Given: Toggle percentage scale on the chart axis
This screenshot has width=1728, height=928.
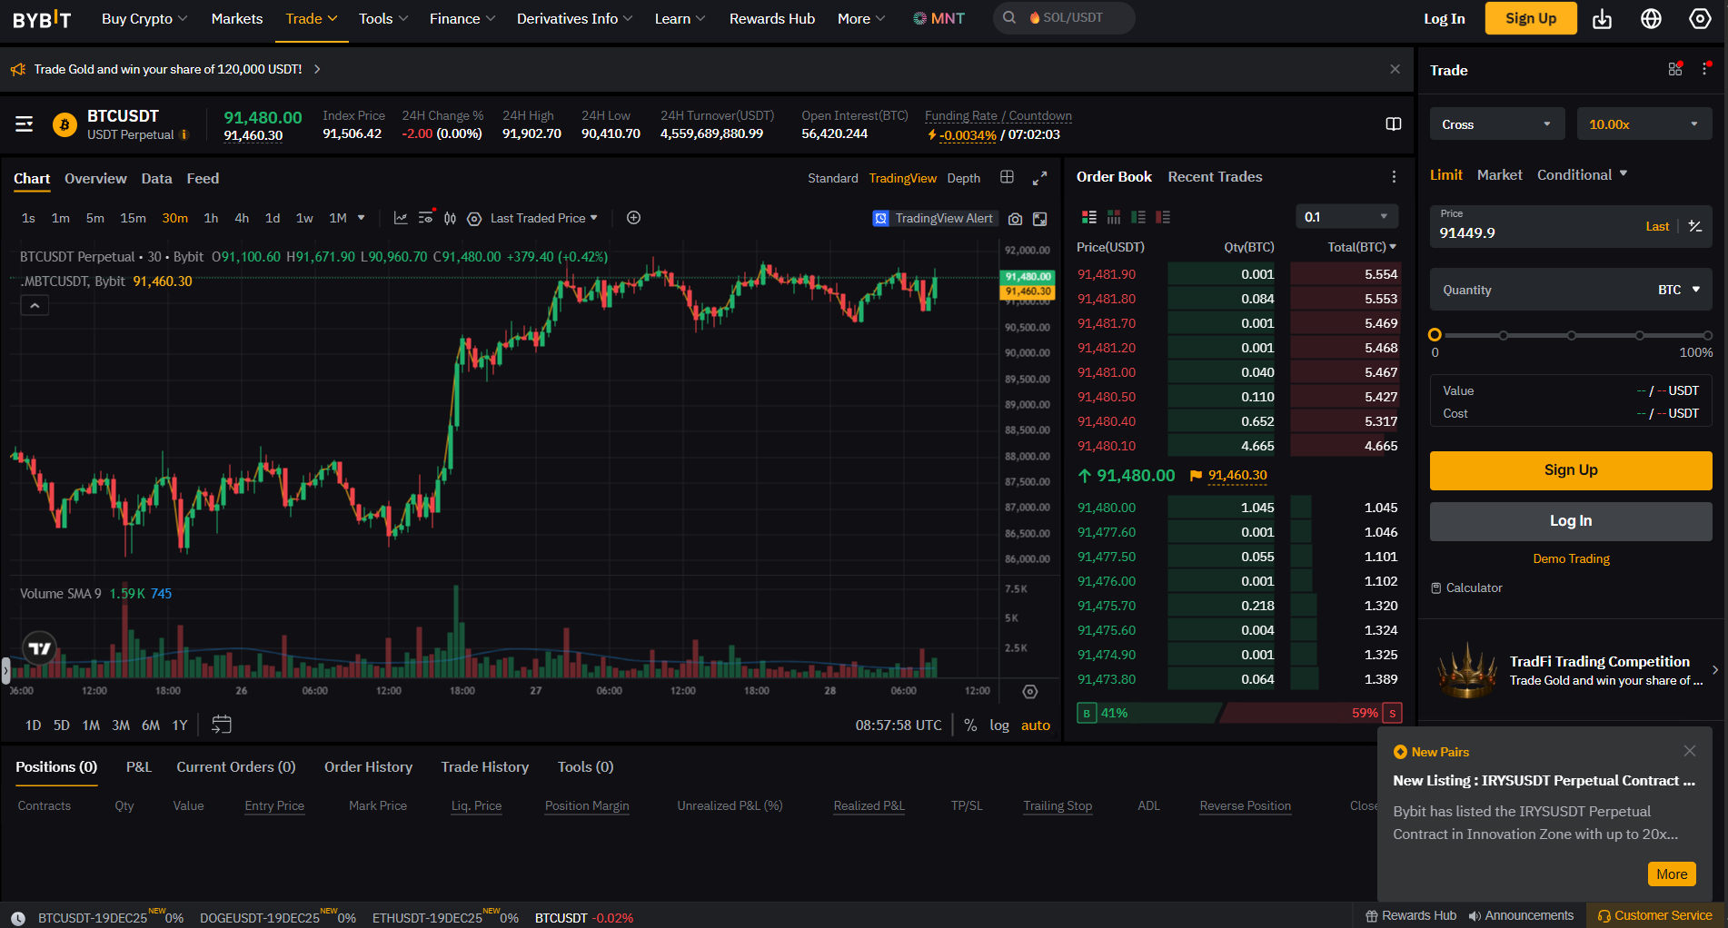Looking at the screenshot, I should pyautogui.click(x=970, y=725).
